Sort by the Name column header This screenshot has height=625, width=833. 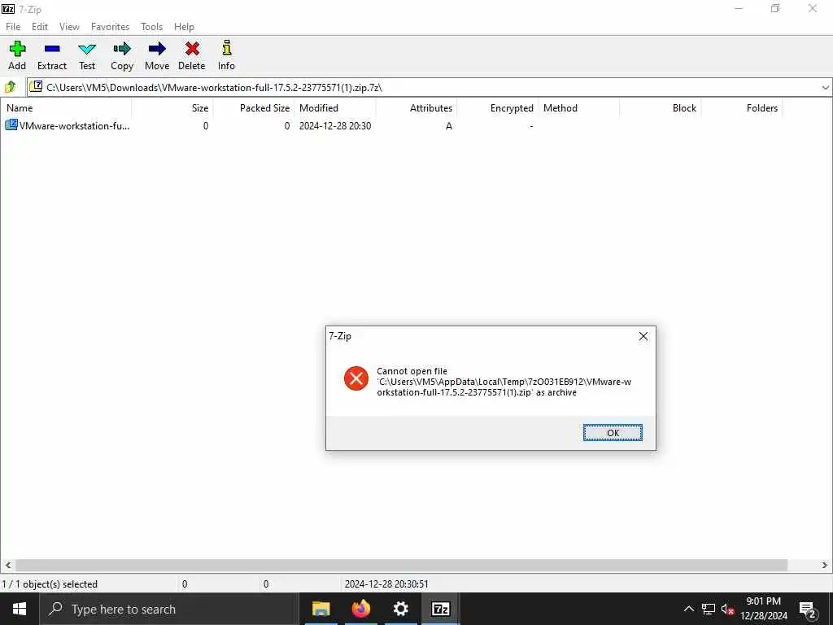(66, 108)
